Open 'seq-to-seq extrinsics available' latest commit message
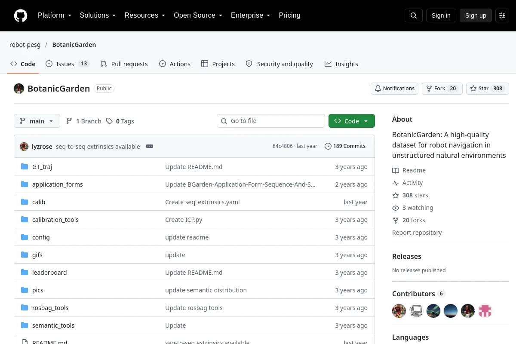The image size is (516, 344). pyautogui.click(x=98, y=147)
